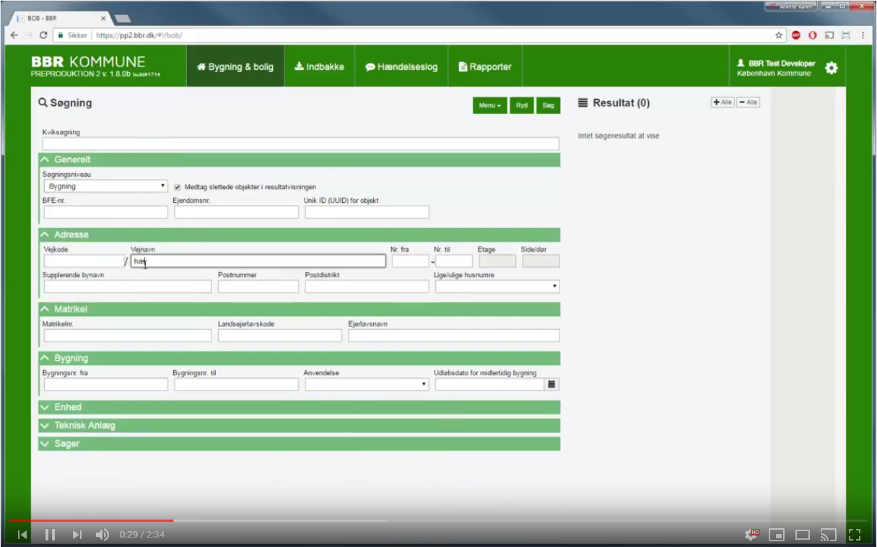Click the calendar icon for Udløbsdato
This screenshot has width=877, height=547.
[x=552, y=385]
